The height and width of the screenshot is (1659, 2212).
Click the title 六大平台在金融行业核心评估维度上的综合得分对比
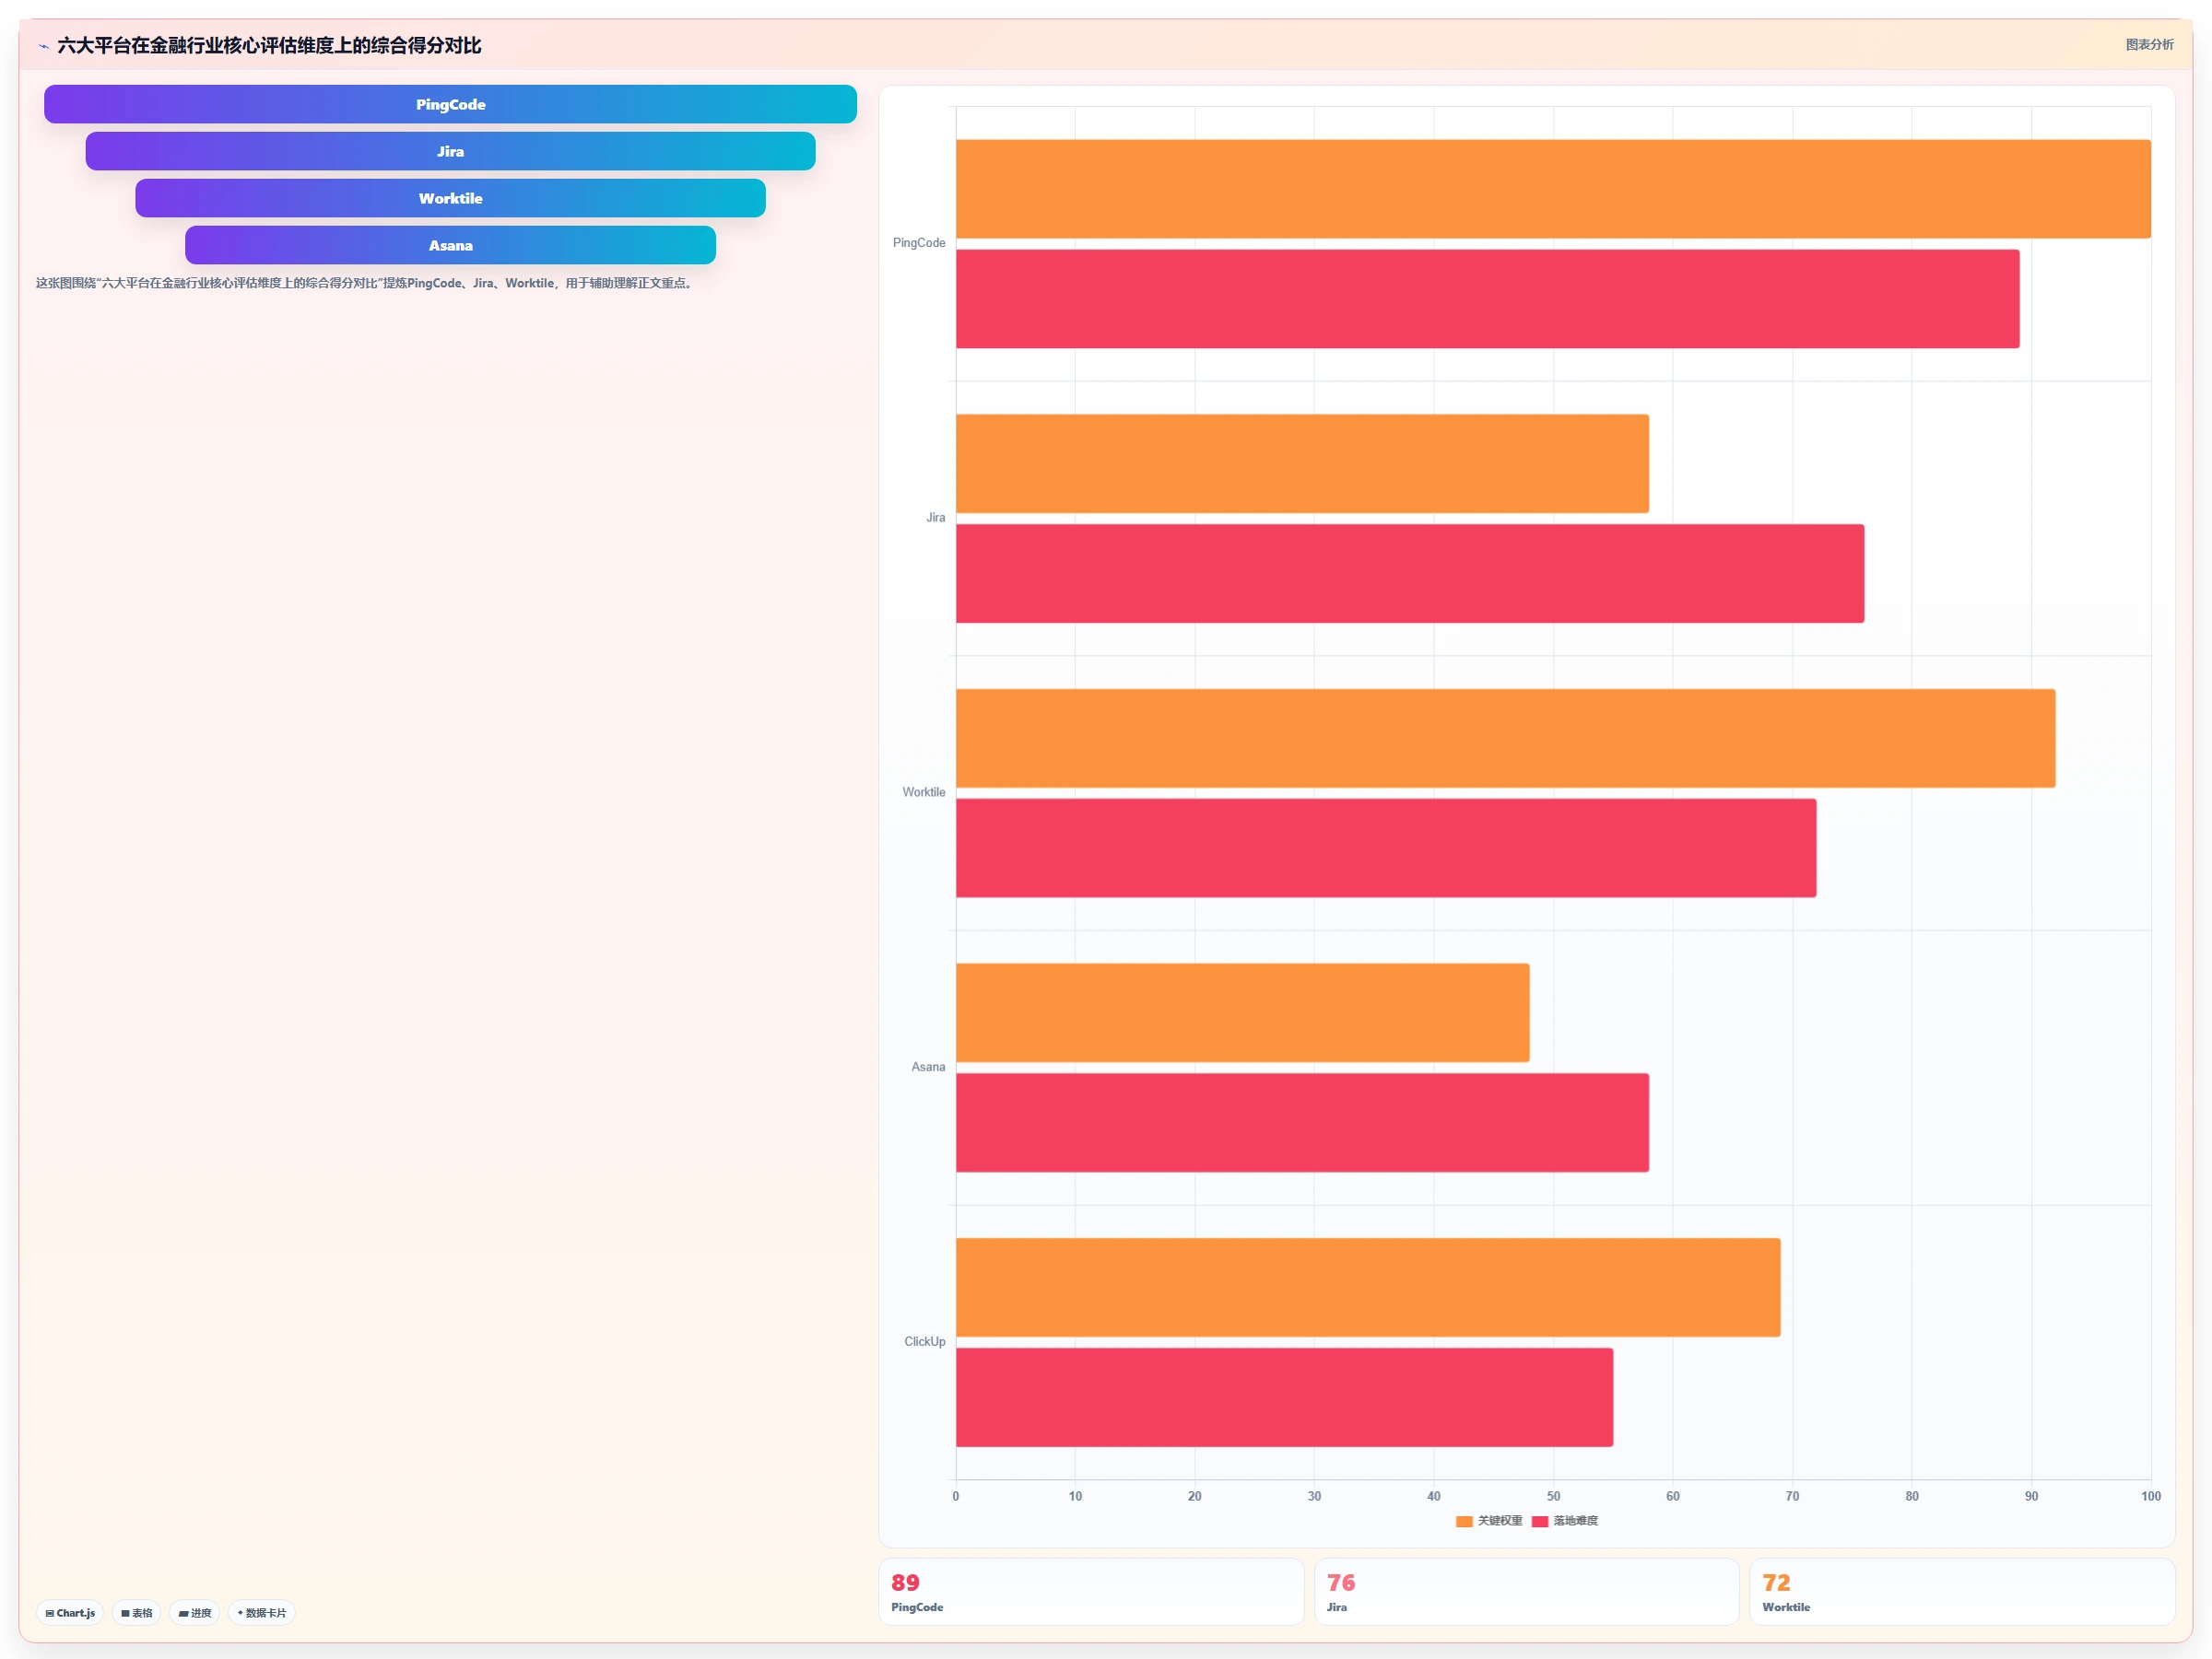point(269,46)
